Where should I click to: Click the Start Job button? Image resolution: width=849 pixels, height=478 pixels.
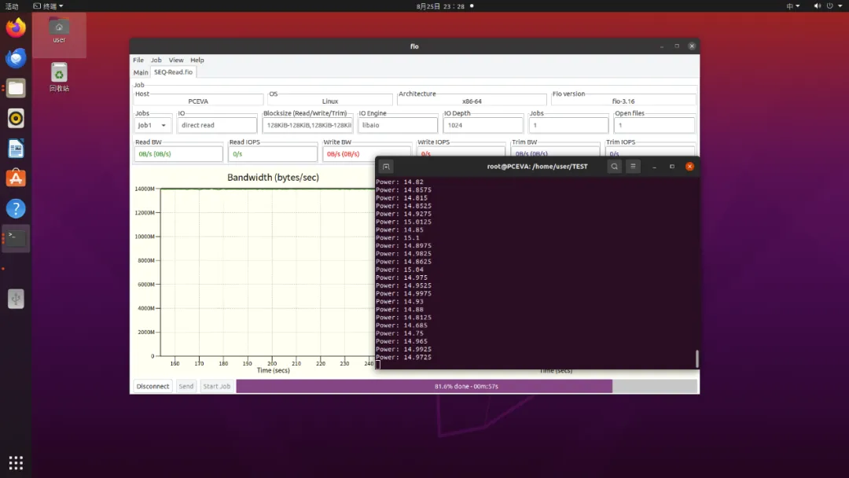click(217, 386)
